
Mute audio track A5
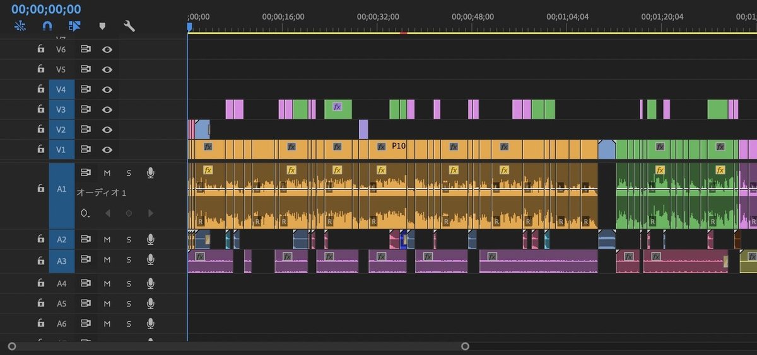(107, 303)
